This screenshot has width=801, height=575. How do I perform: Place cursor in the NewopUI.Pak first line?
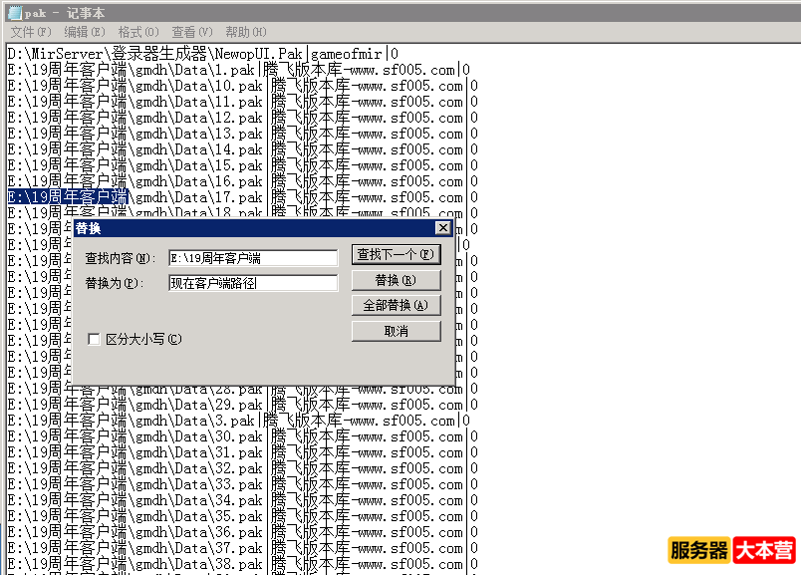tap(199, 54)
